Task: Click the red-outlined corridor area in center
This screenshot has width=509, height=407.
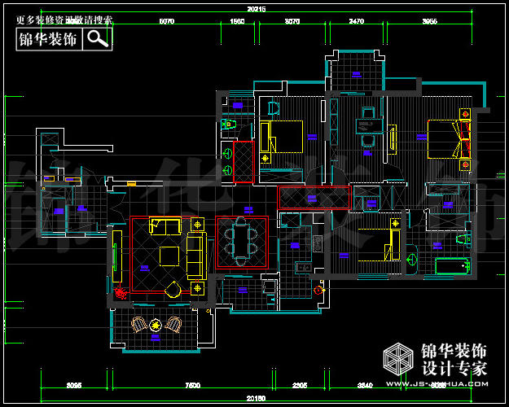Action: coord(313,198)
